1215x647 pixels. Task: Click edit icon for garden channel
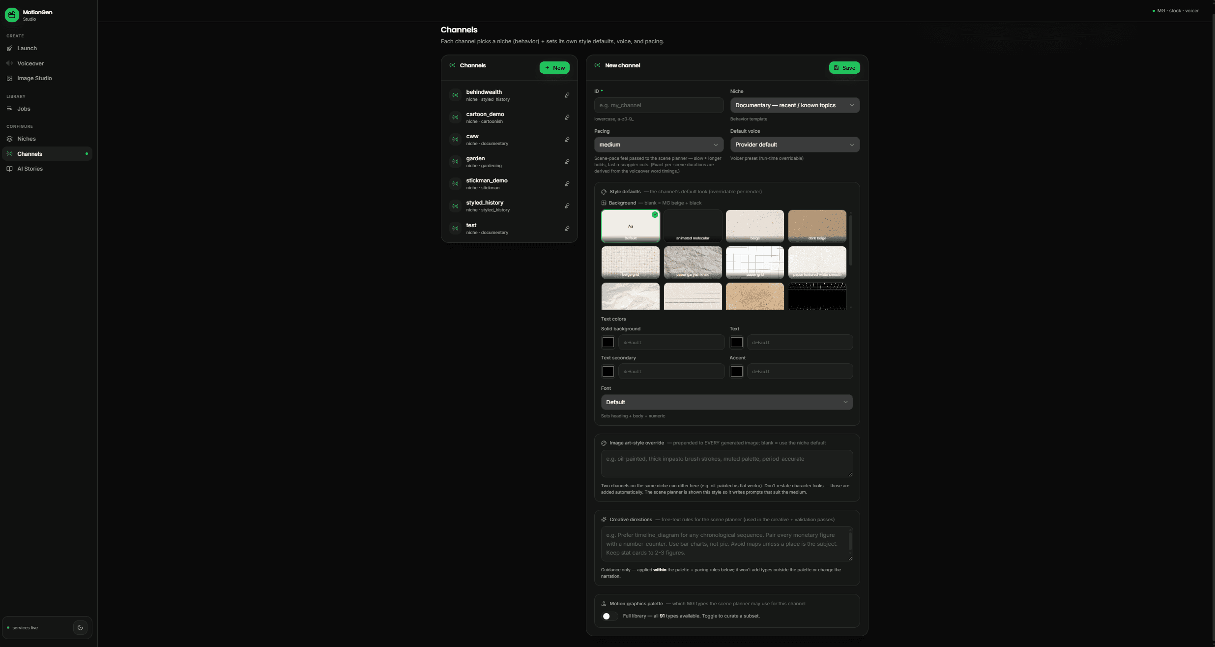click(567, 162)
